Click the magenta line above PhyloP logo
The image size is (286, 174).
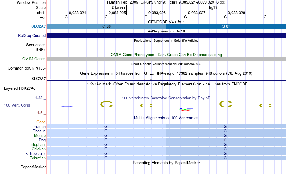pyautogui.click(x=226, y=100)
